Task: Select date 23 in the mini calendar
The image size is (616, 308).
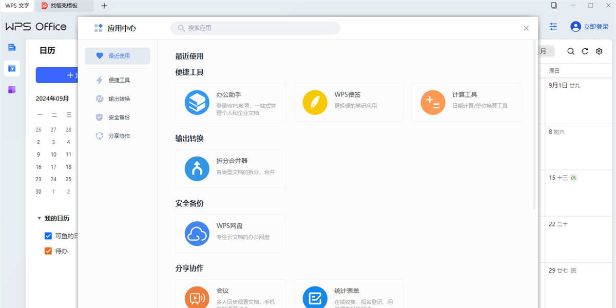Action: tap(38, 179)
